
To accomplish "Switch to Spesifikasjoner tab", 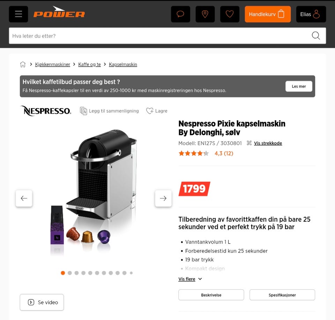I will (x=282, y=295).
